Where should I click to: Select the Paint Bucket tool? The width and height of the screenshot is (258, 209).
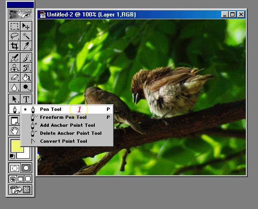26,77
